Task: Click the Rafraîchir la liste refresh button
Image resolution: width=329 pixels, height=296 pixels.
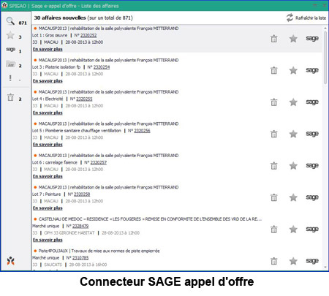Action: coord(306,18)
